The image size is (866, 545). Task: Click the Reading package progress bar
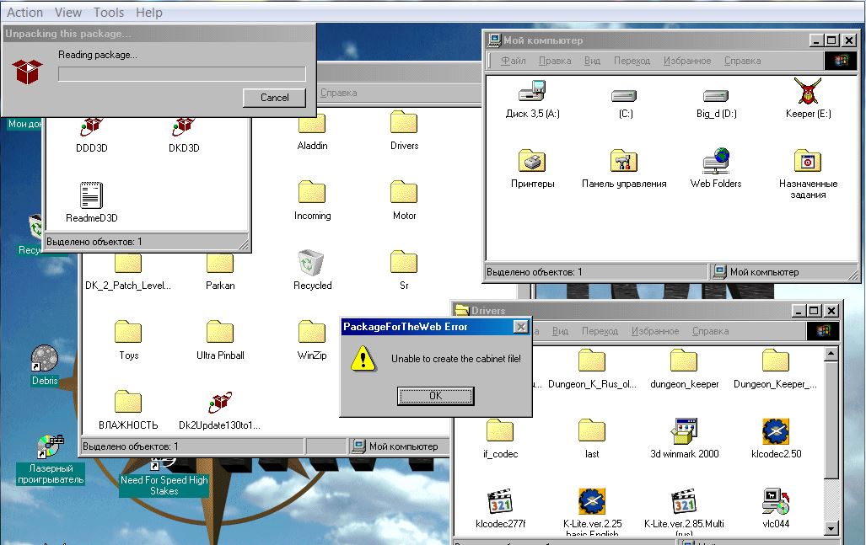pos(181,74)
